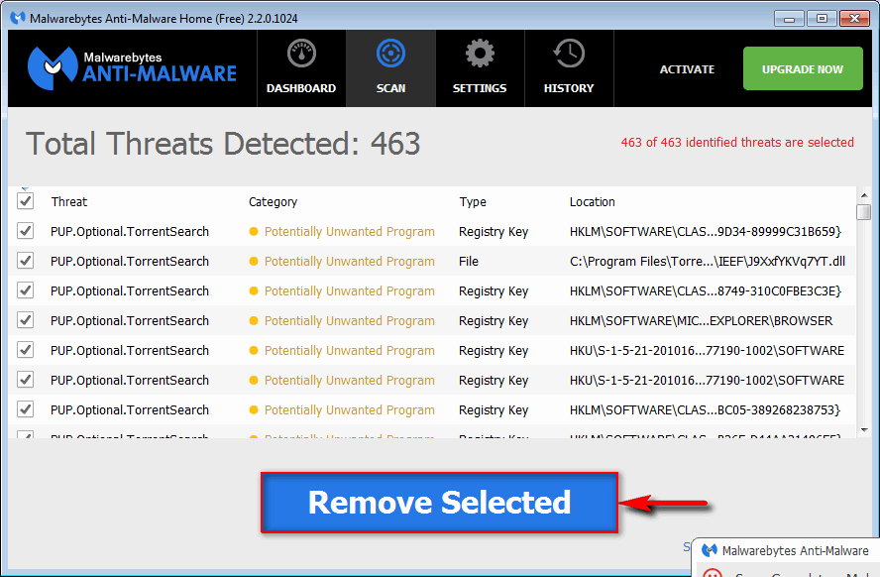
Task: Uncheck the EXPLORER\BROWSER registry key threat
Action: coord(25,320)
